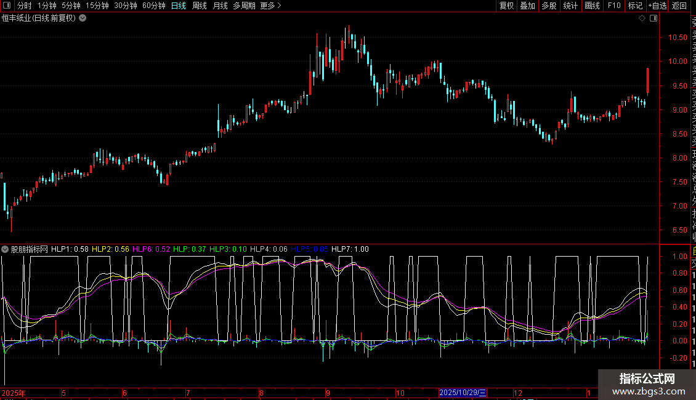The width and height of the screenshot is (696, 400).
Task: Switch chart to 周线 weekly period
Action: pyautogui.click(x=200, y=6)
